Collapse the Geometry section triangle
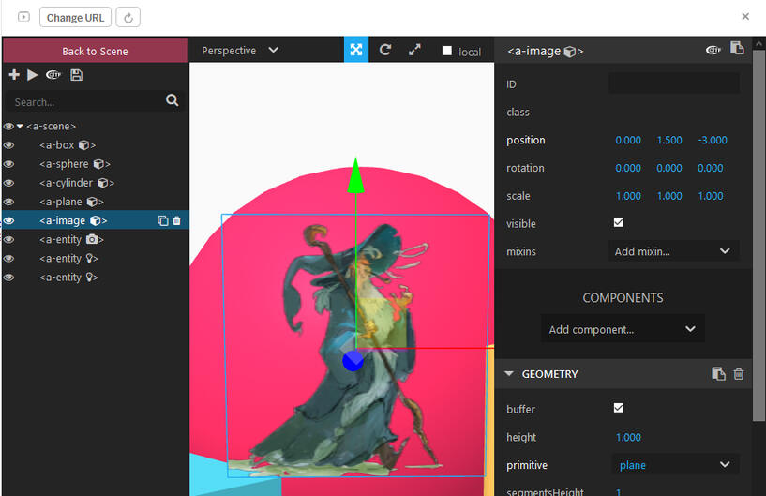This screenshot has width=766, height=496. (509, 374)
